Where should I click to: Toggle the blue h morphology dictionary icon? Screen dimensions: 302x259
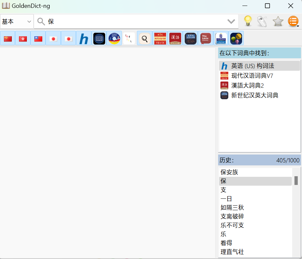[x=84, y=39]
